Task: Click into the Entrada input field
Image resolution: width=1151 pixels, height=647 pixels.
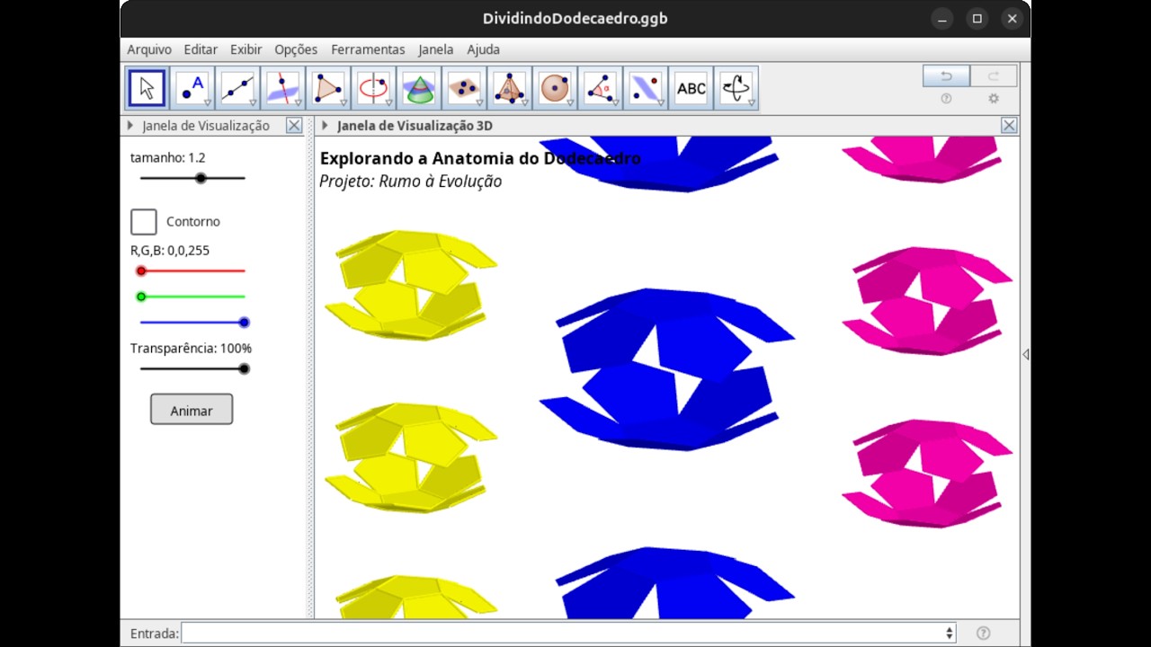Action: pyautogui.click(x=568, y=634)
